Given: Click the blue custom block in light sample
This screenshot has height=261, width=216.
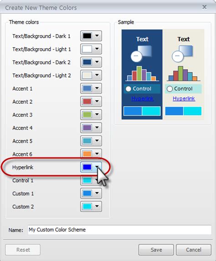Looking at the screenshot, I should pyautogui.click(x=174, y=111).
